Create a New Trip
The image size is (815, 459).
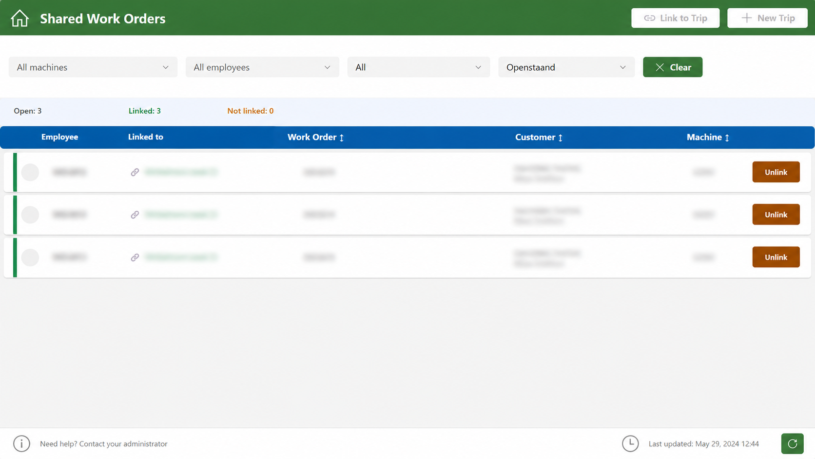(767, 18)
